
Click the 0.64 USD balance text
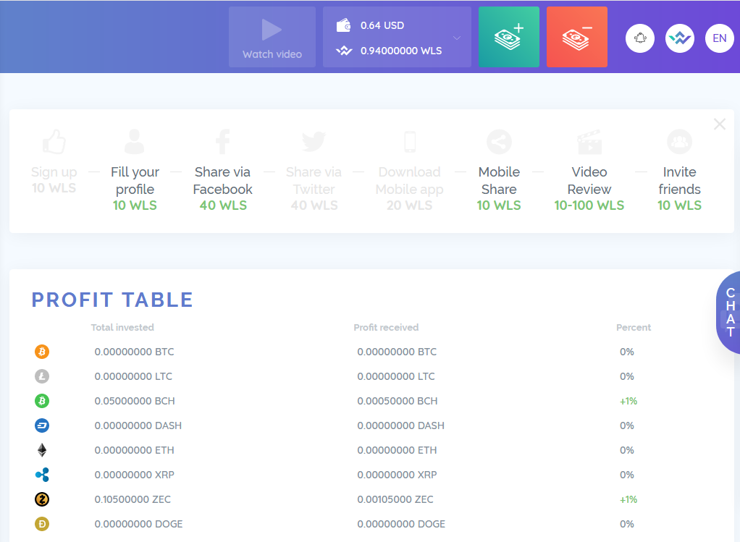[382, 25]
